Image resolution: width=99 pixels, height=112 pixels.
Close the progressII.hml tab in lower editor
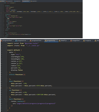coord(43,40)
